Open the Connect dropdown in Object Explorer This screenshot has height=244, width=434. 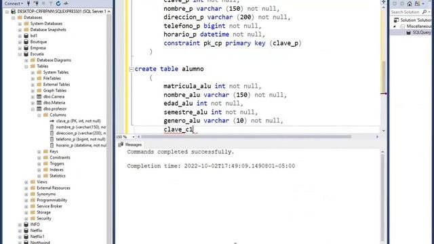coord(14,3)
